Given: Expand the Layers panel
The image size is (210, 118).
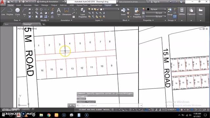Looking at the screenshot, I should pyautogui.click(x=99, y=20).
